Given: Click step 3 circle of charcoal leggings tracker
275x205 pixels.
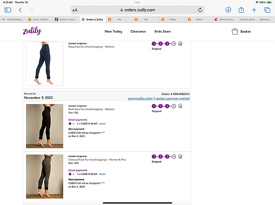Looking at the screenshot, I should tap(167, 157).
